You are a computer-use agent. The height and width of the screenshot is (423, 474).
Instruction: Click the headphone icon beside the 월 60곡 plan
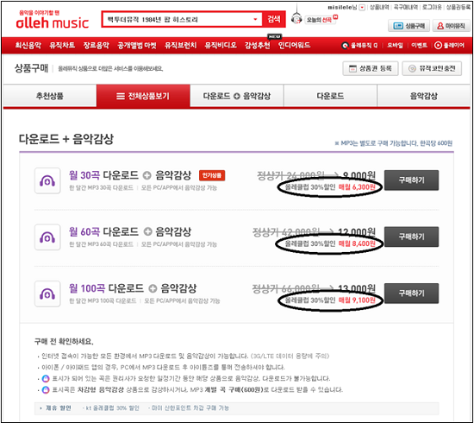(47, 237)
